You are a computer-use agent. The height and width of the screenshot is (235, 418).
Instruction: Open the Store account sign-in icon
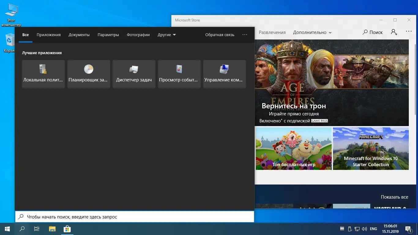point(394,32)
